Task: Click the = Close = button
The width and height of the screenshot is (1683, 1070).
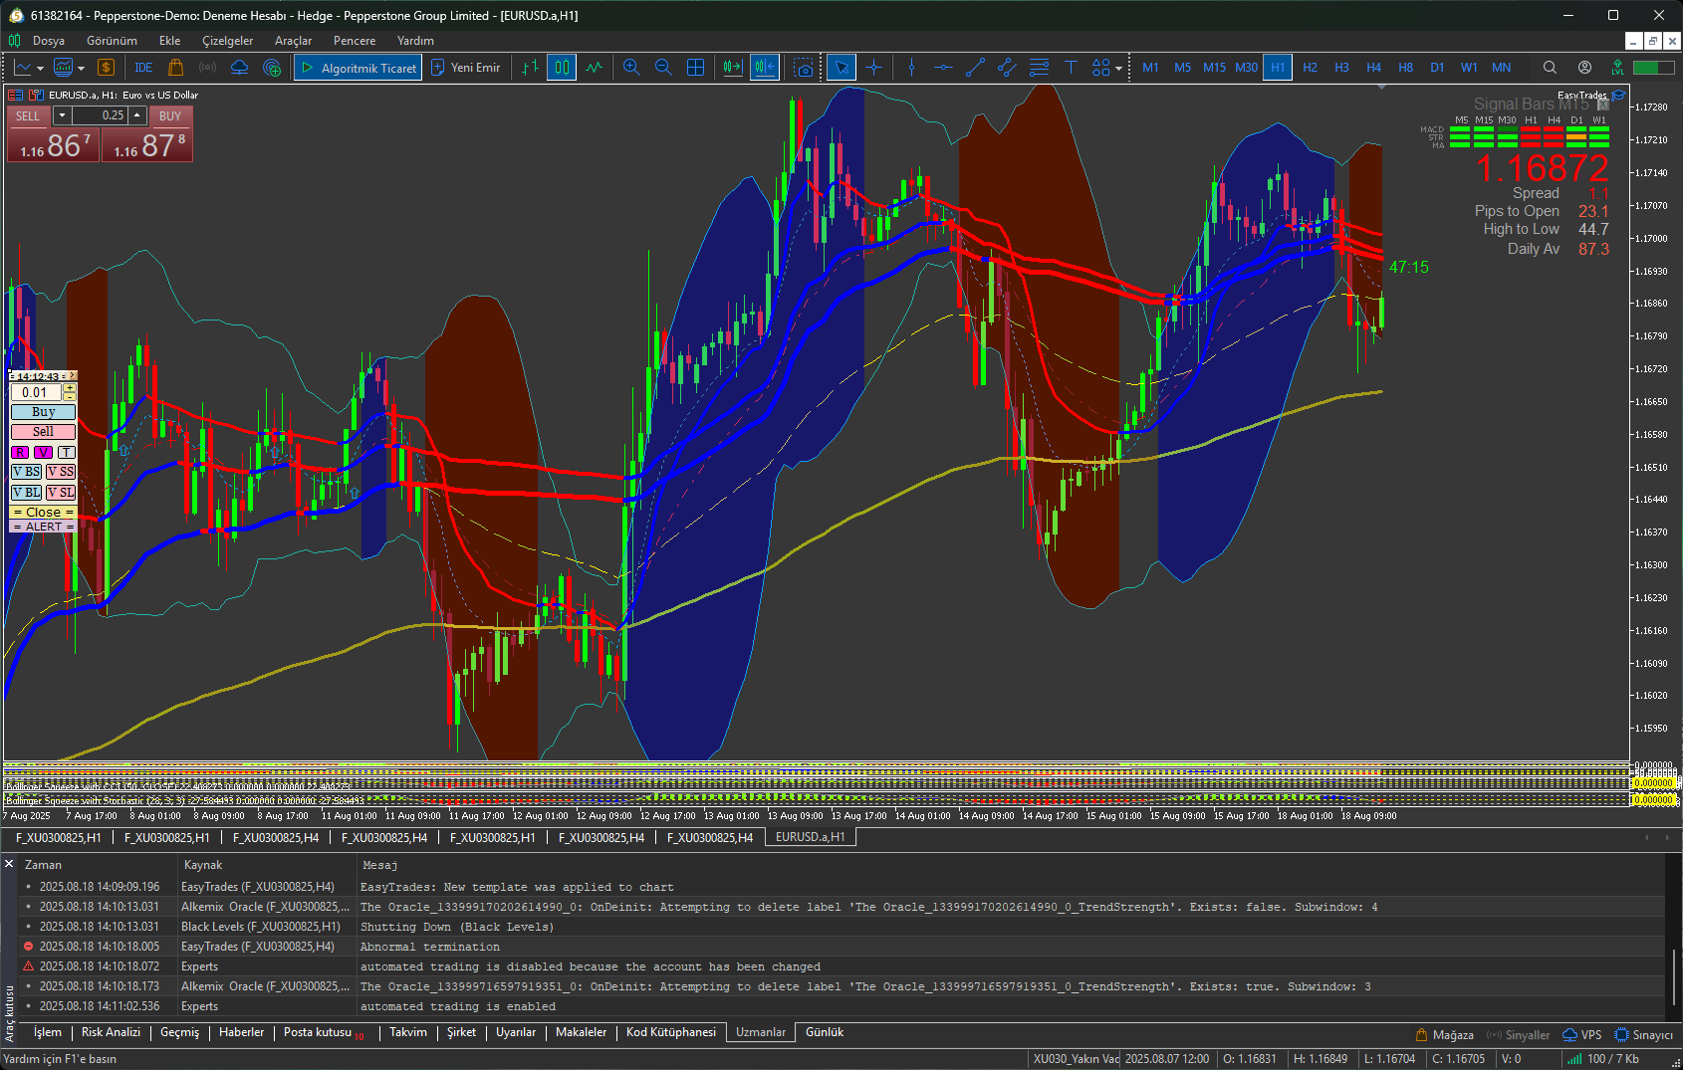Action: [43, 513]
